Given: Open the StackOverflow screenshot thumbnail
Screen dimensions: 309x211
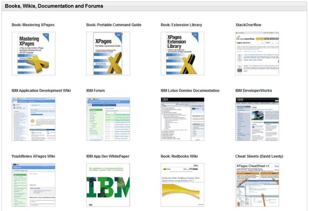Looking at the screenshot, I should pos(257,53).
